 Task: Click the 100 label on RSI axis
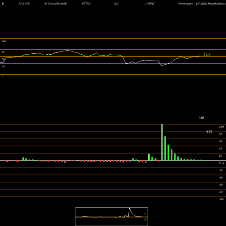(4, 41)
